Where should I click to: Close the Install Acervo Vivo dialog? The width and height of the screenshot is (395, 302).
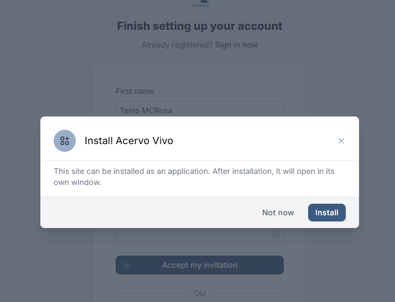[341, 141]
